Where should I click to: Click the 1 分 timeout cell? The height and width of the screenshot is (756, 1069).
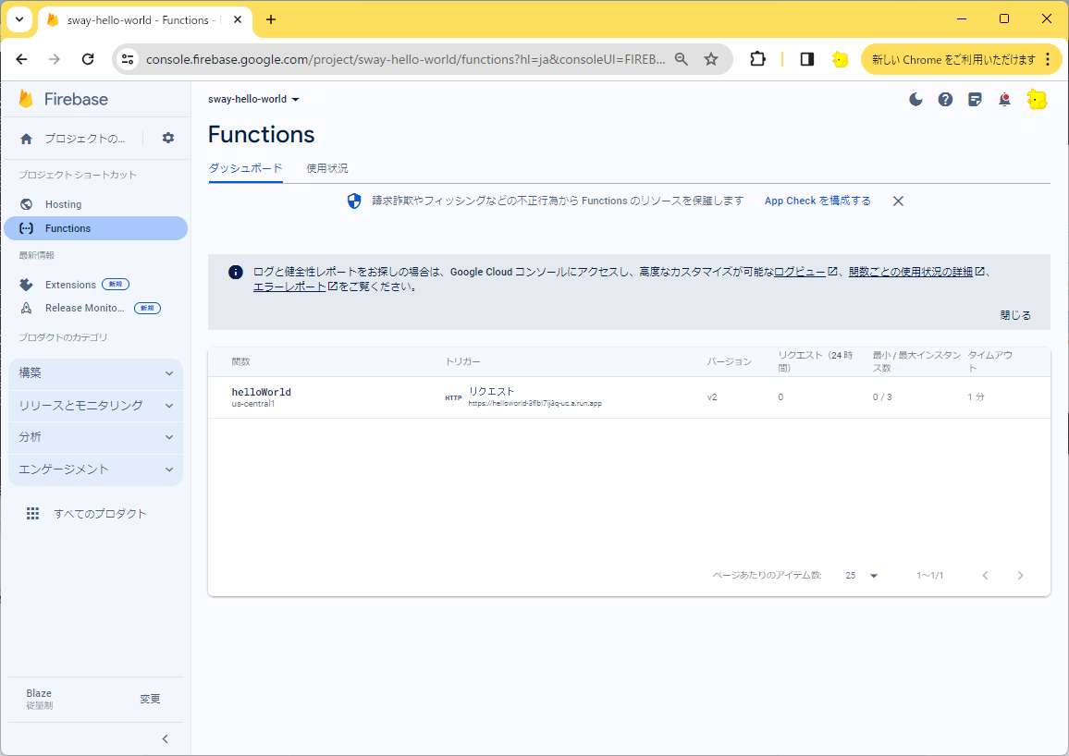[976, 397]
